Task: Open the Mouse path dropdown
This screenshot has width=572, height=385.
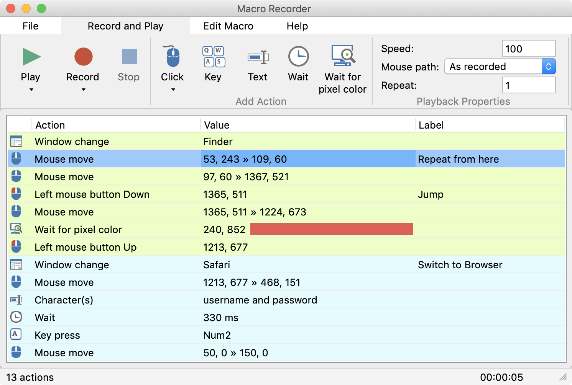Action: [549, 66]
